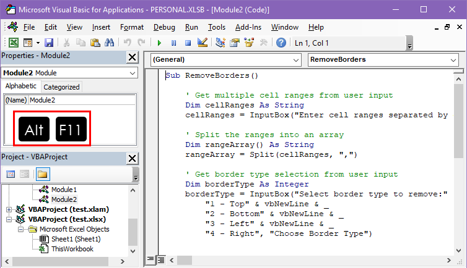Screen dimensions: 467x268
Task: Open the Debug menu
Action: click(x=164, y=27)
